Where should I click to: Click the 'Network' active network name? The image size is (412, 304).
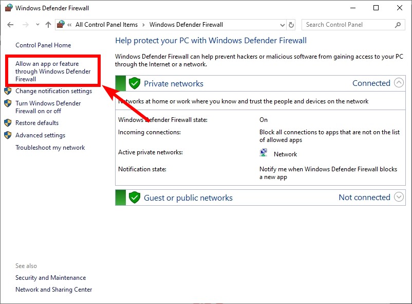[285, 154]
